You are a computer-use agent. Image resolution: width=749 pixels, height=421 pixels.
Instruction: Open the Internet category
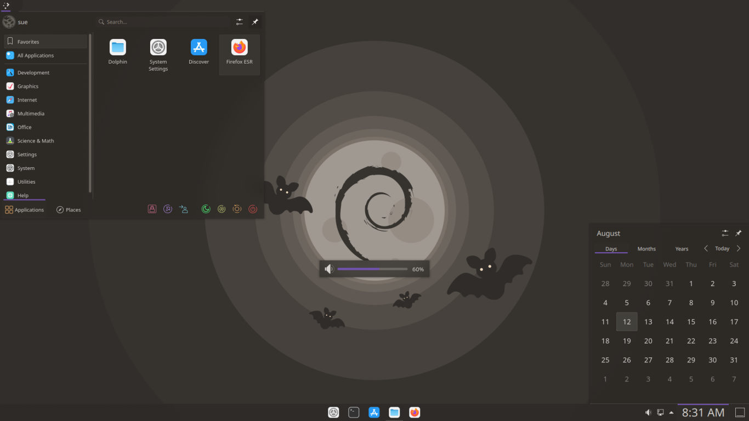click(x=46, y=100)
